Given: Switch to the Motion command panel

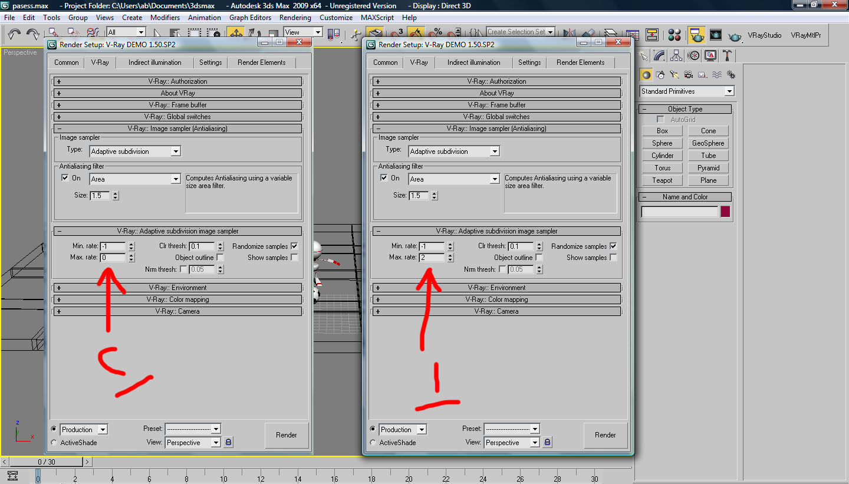Looking at the screenshot, I should [x=693, y=56].
